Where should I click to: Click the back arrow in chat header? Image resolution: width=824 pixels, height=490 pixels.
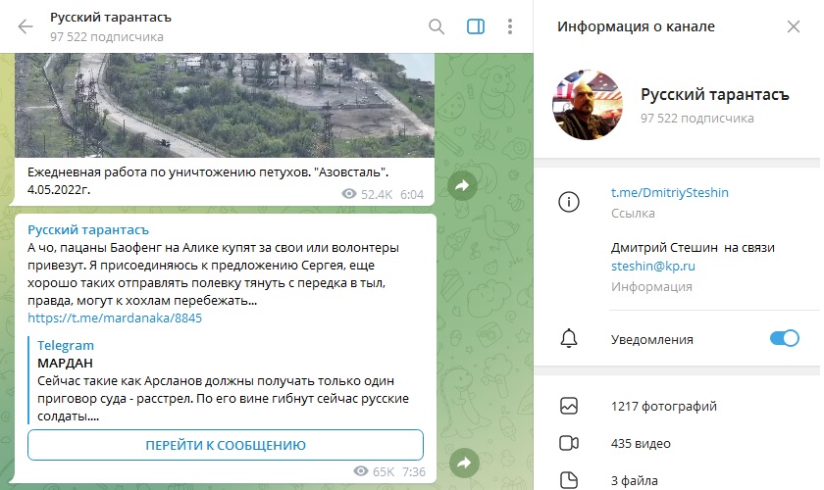click(26, 26)
